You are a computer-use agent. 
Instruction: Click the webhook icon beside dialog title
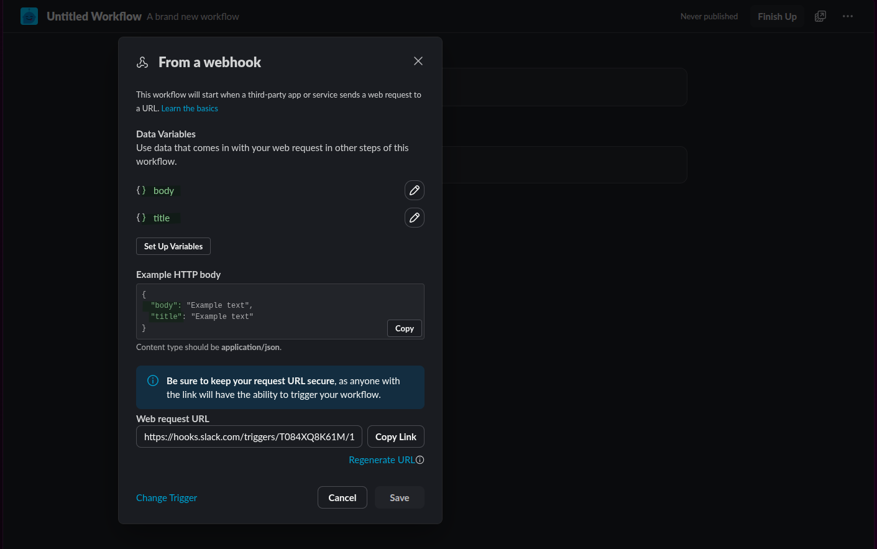click(142, 62)
